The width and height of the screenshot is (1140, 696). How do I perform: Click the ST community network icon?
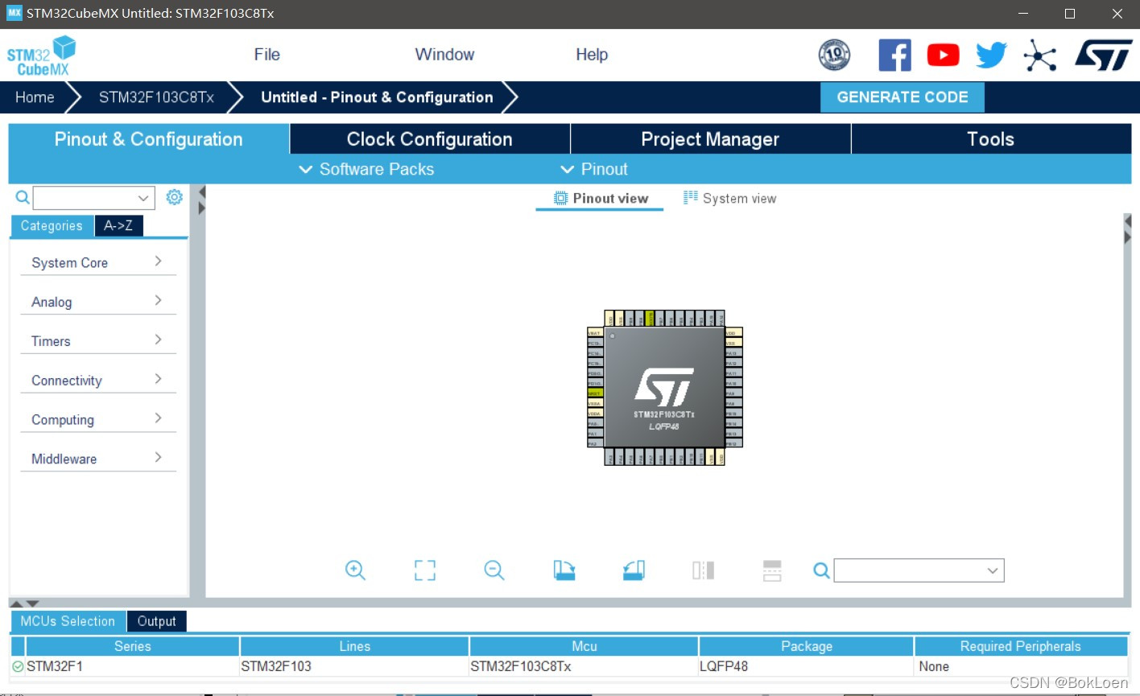(1039, 56)
